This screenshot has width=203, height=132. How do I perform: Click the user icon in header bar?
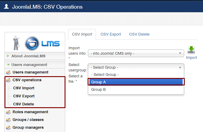[x=6, y=7]
